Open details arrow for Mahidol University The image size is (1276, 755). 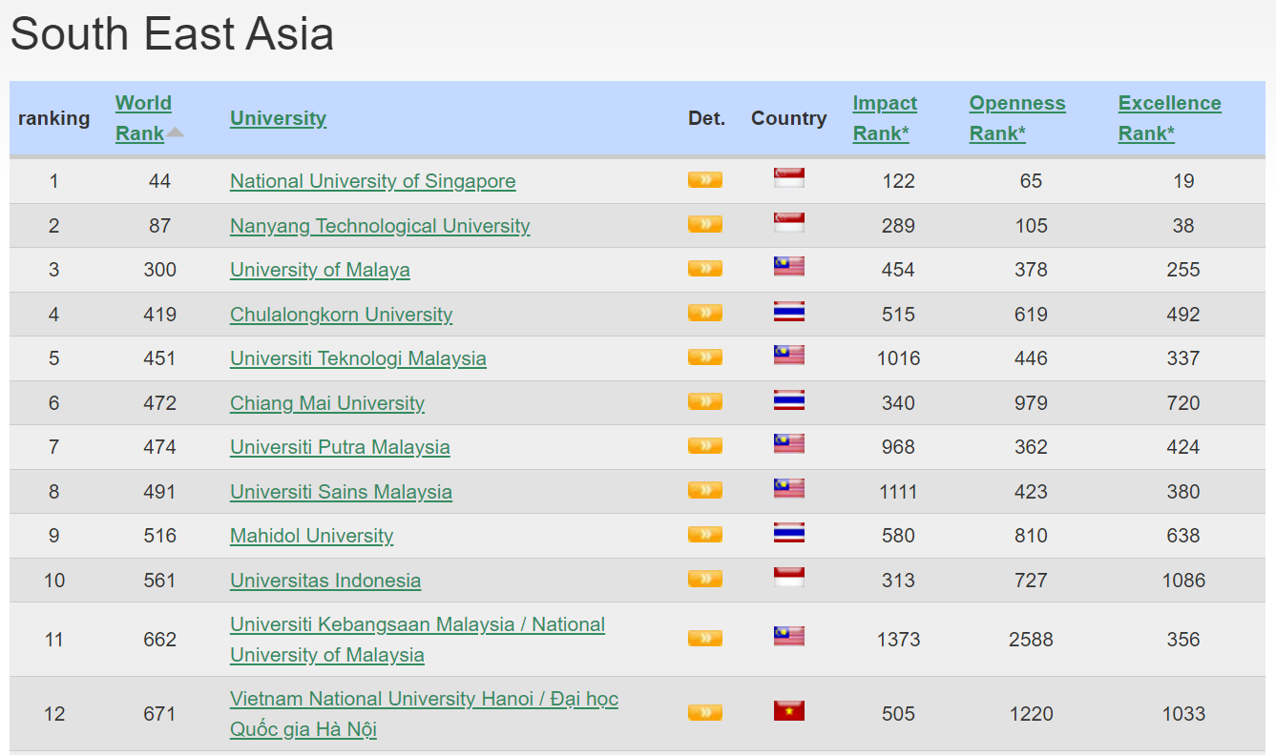pyautogui.click(x=705, y=534)
